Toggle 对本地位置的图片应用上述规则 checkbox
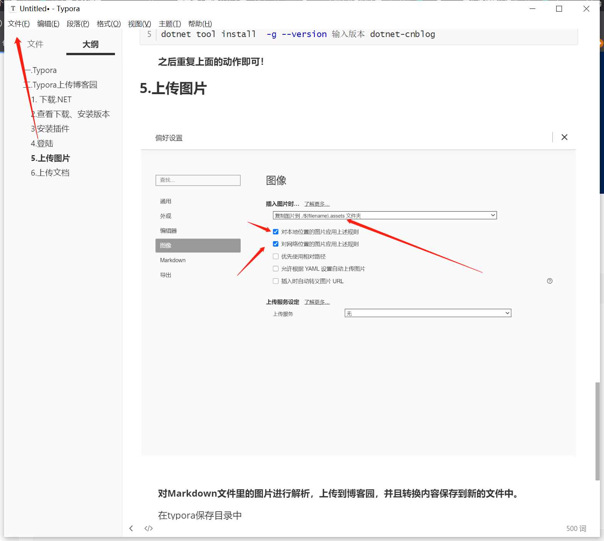This screenshot has height=541, width=604. [276, 232]
